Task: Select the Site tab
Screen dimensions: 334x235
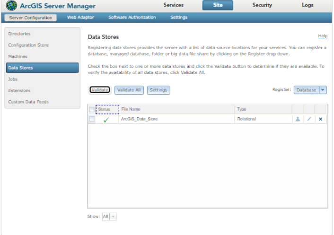Action: (218, 5)
